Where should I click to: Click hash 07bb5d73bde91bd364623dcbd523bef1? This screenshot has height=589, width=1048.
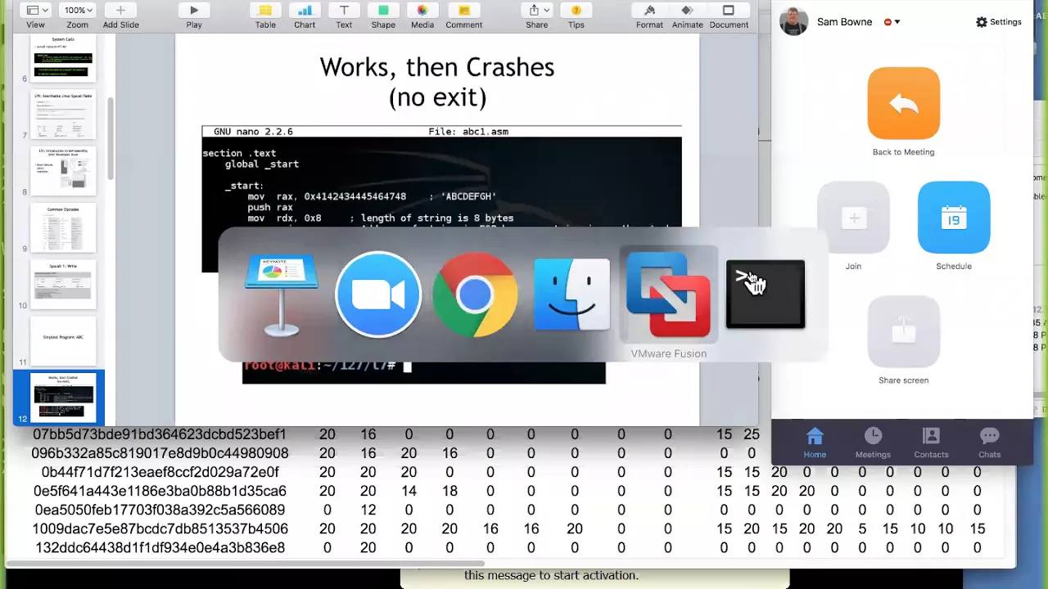pos(160,434)
